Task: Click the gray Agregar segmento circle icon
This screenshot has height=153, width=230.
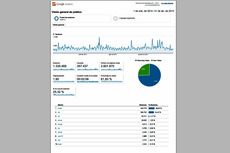Action: coord(115,18)
